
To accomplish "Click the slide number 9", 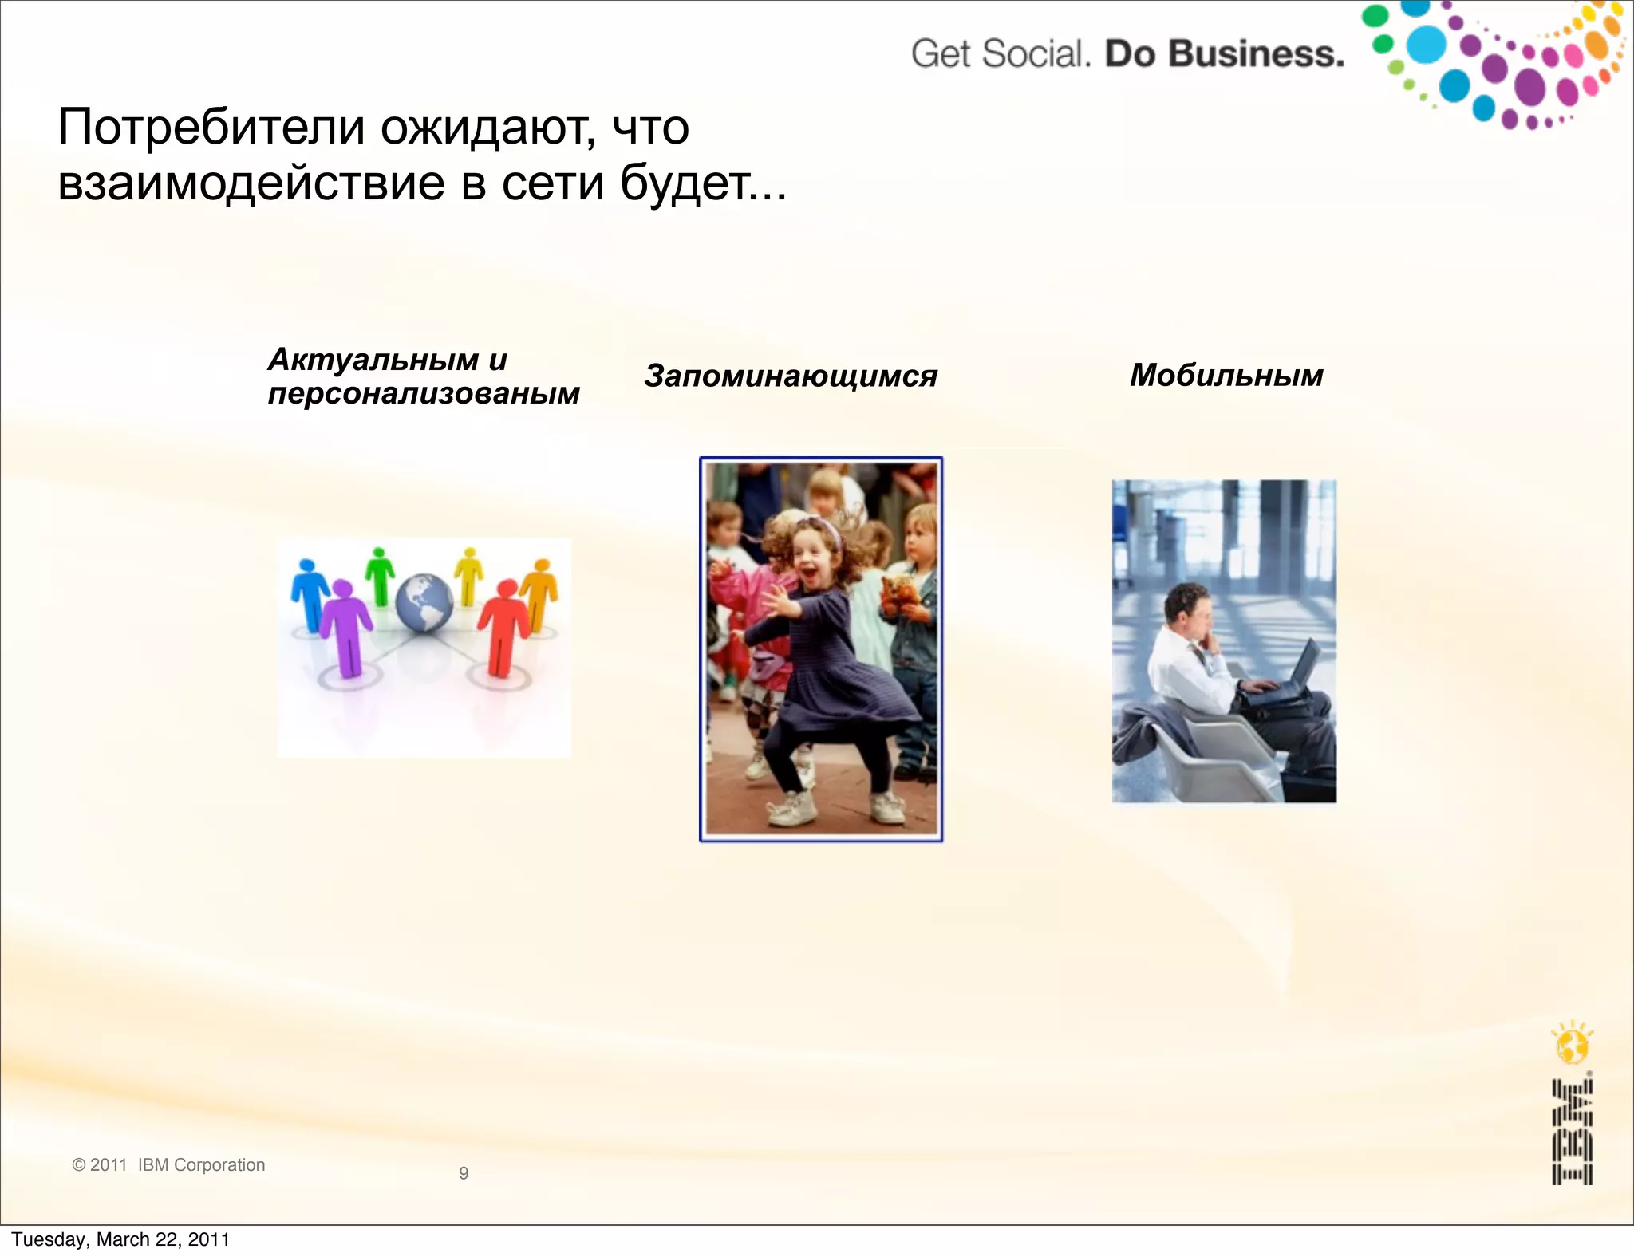I will pyautogui.click(x=464, y=1173).
